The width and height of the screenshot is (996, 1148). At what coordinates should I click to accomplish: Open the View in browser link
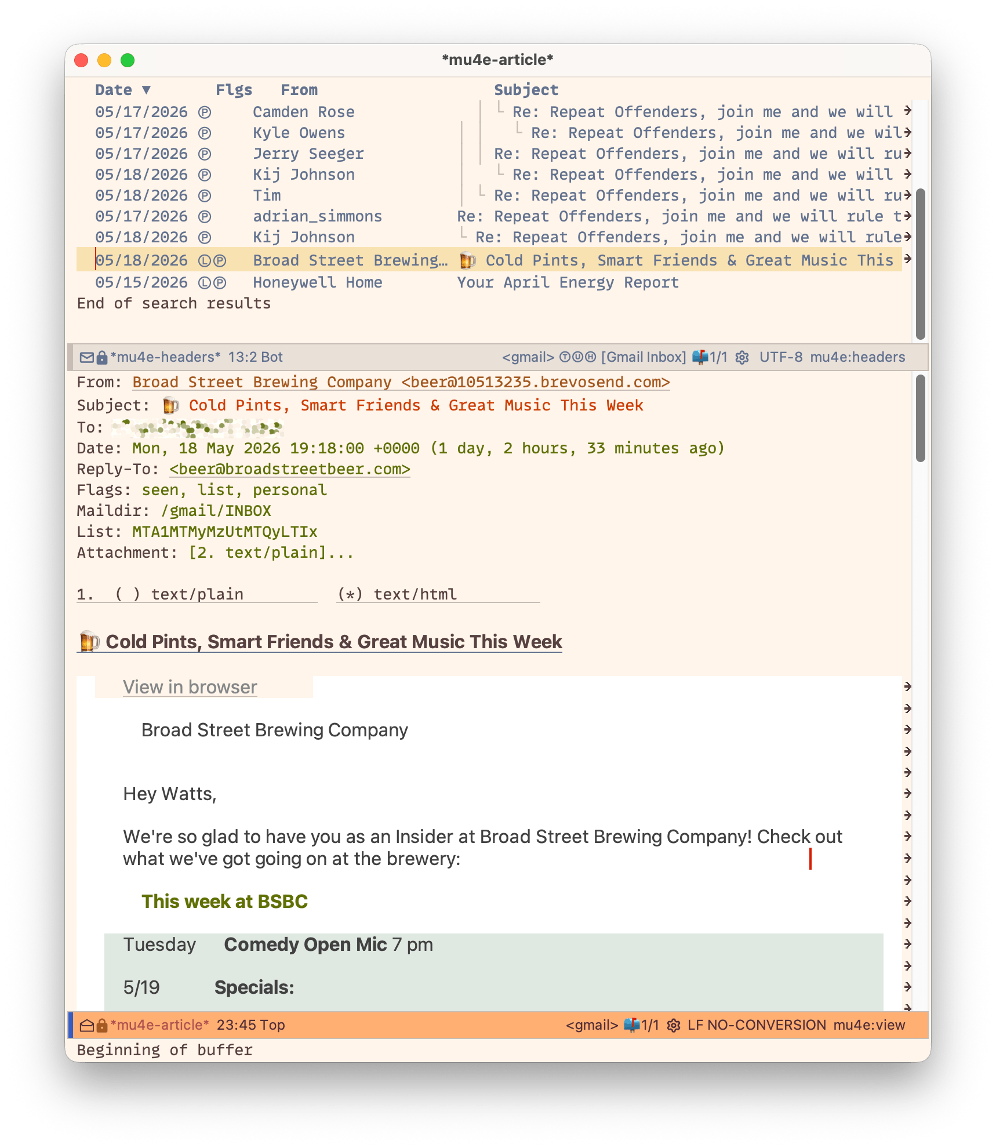[x=190, y=687]
